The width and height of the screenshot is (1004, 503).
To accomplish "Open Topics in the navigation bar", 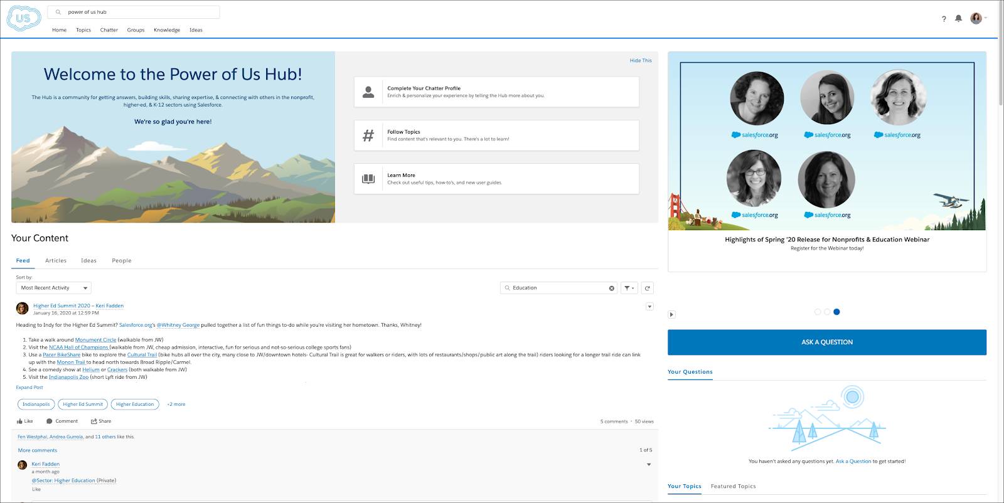I will tap(83, 30).
